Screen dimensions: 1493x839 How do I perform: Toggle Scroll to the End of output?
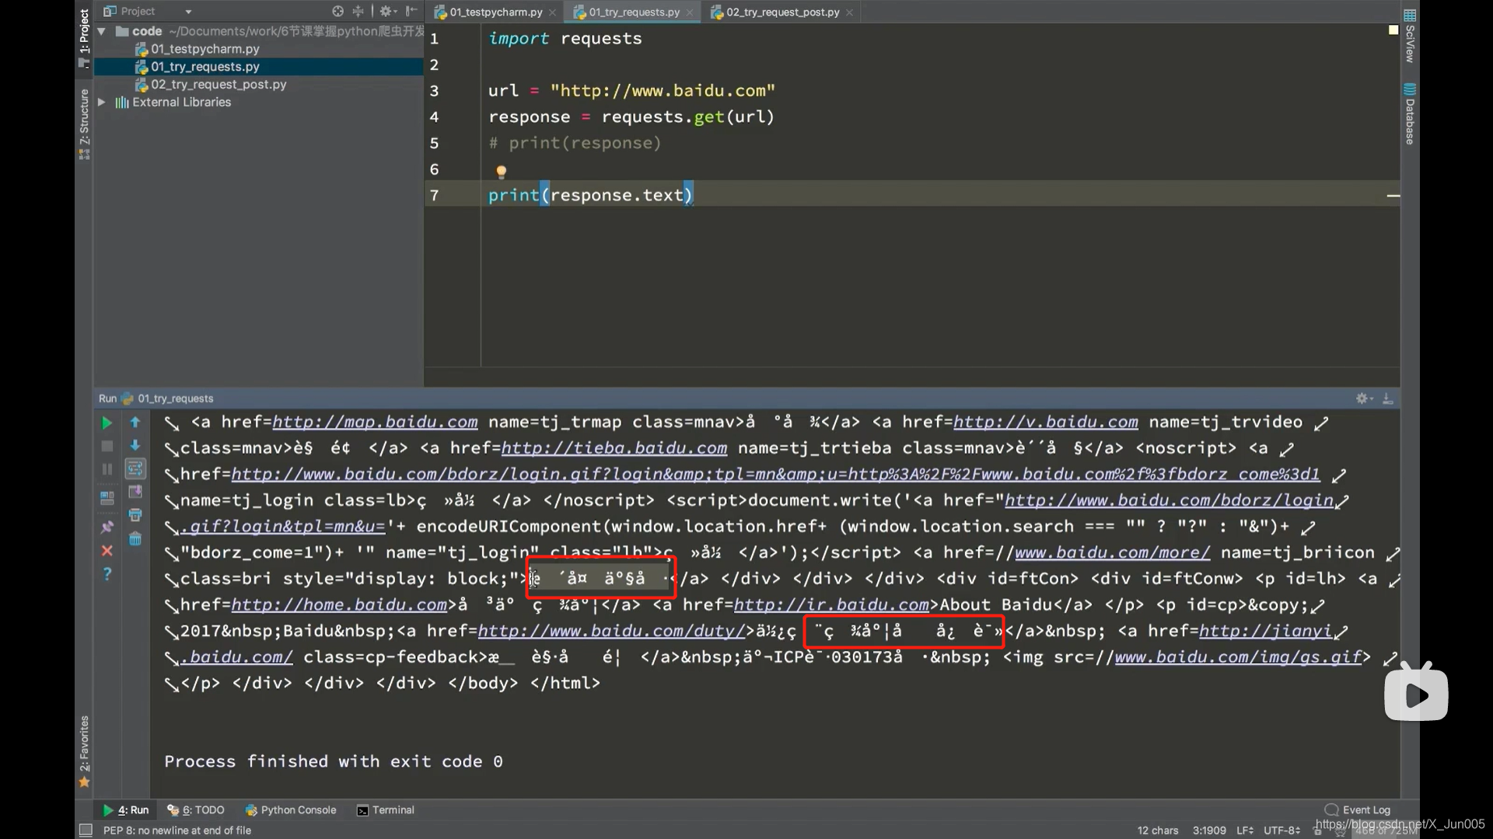tap(135, 492)
